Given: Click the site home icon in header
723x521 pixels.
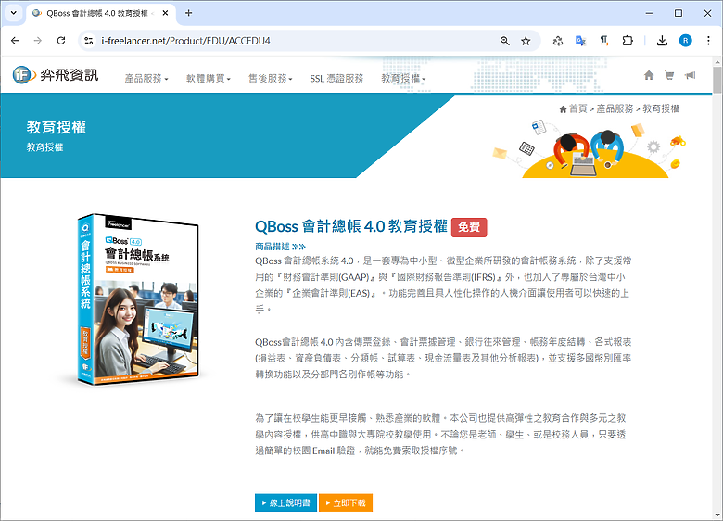Looking at the screenshot, I should click(x=649, y=75).
